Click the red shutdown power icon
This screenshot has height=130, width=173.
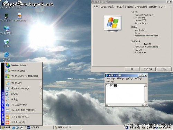click(x=7, y=122)
